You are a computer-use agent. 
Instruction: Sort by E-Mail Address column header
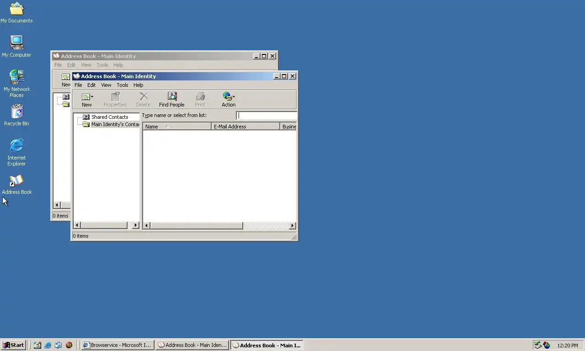[245, 127]
